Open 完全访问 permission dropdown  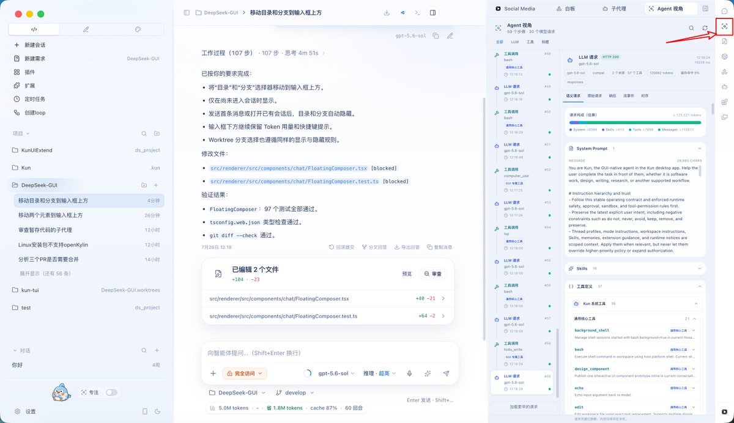point(245,373)
